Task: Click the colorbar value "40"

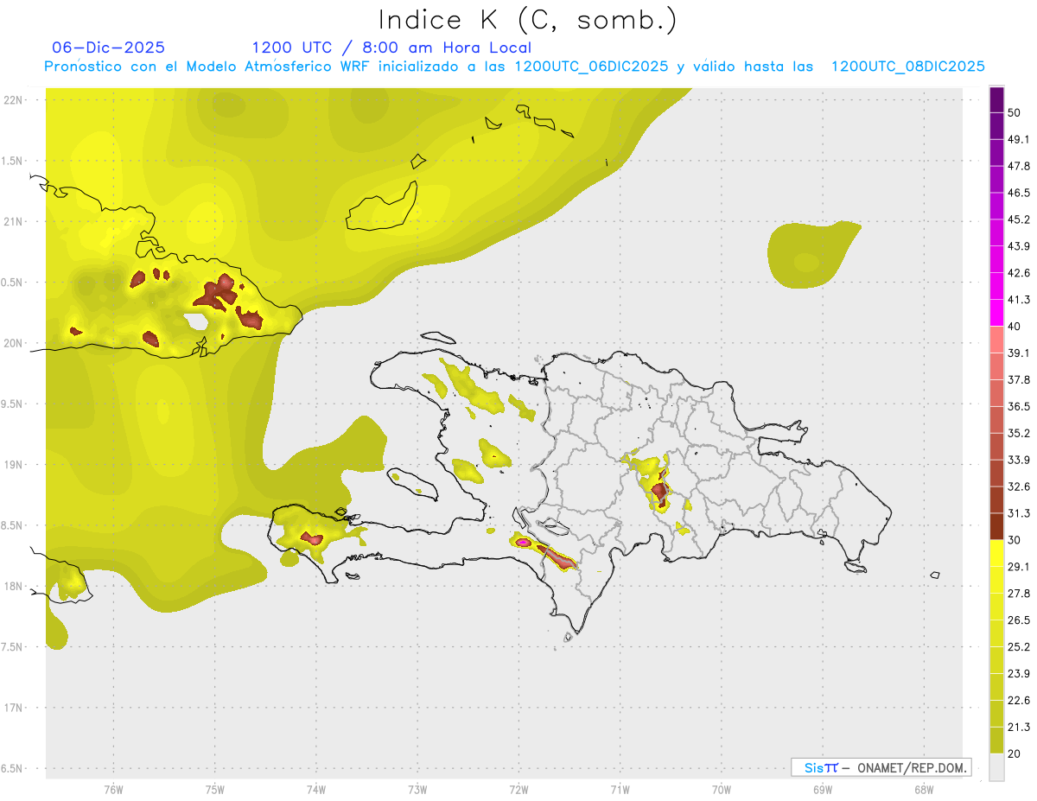Action: pos(1014,327)
